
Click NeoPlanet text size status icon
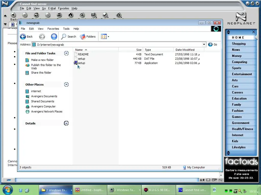(202, 180)
